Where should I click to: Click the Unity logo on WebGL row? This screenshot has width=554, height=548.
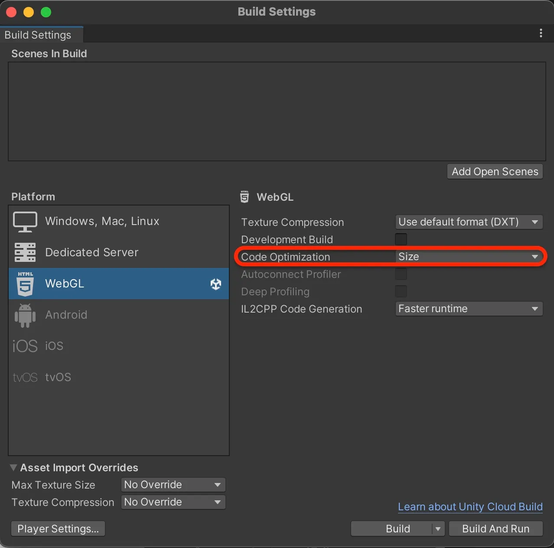[x=216, y=284]
